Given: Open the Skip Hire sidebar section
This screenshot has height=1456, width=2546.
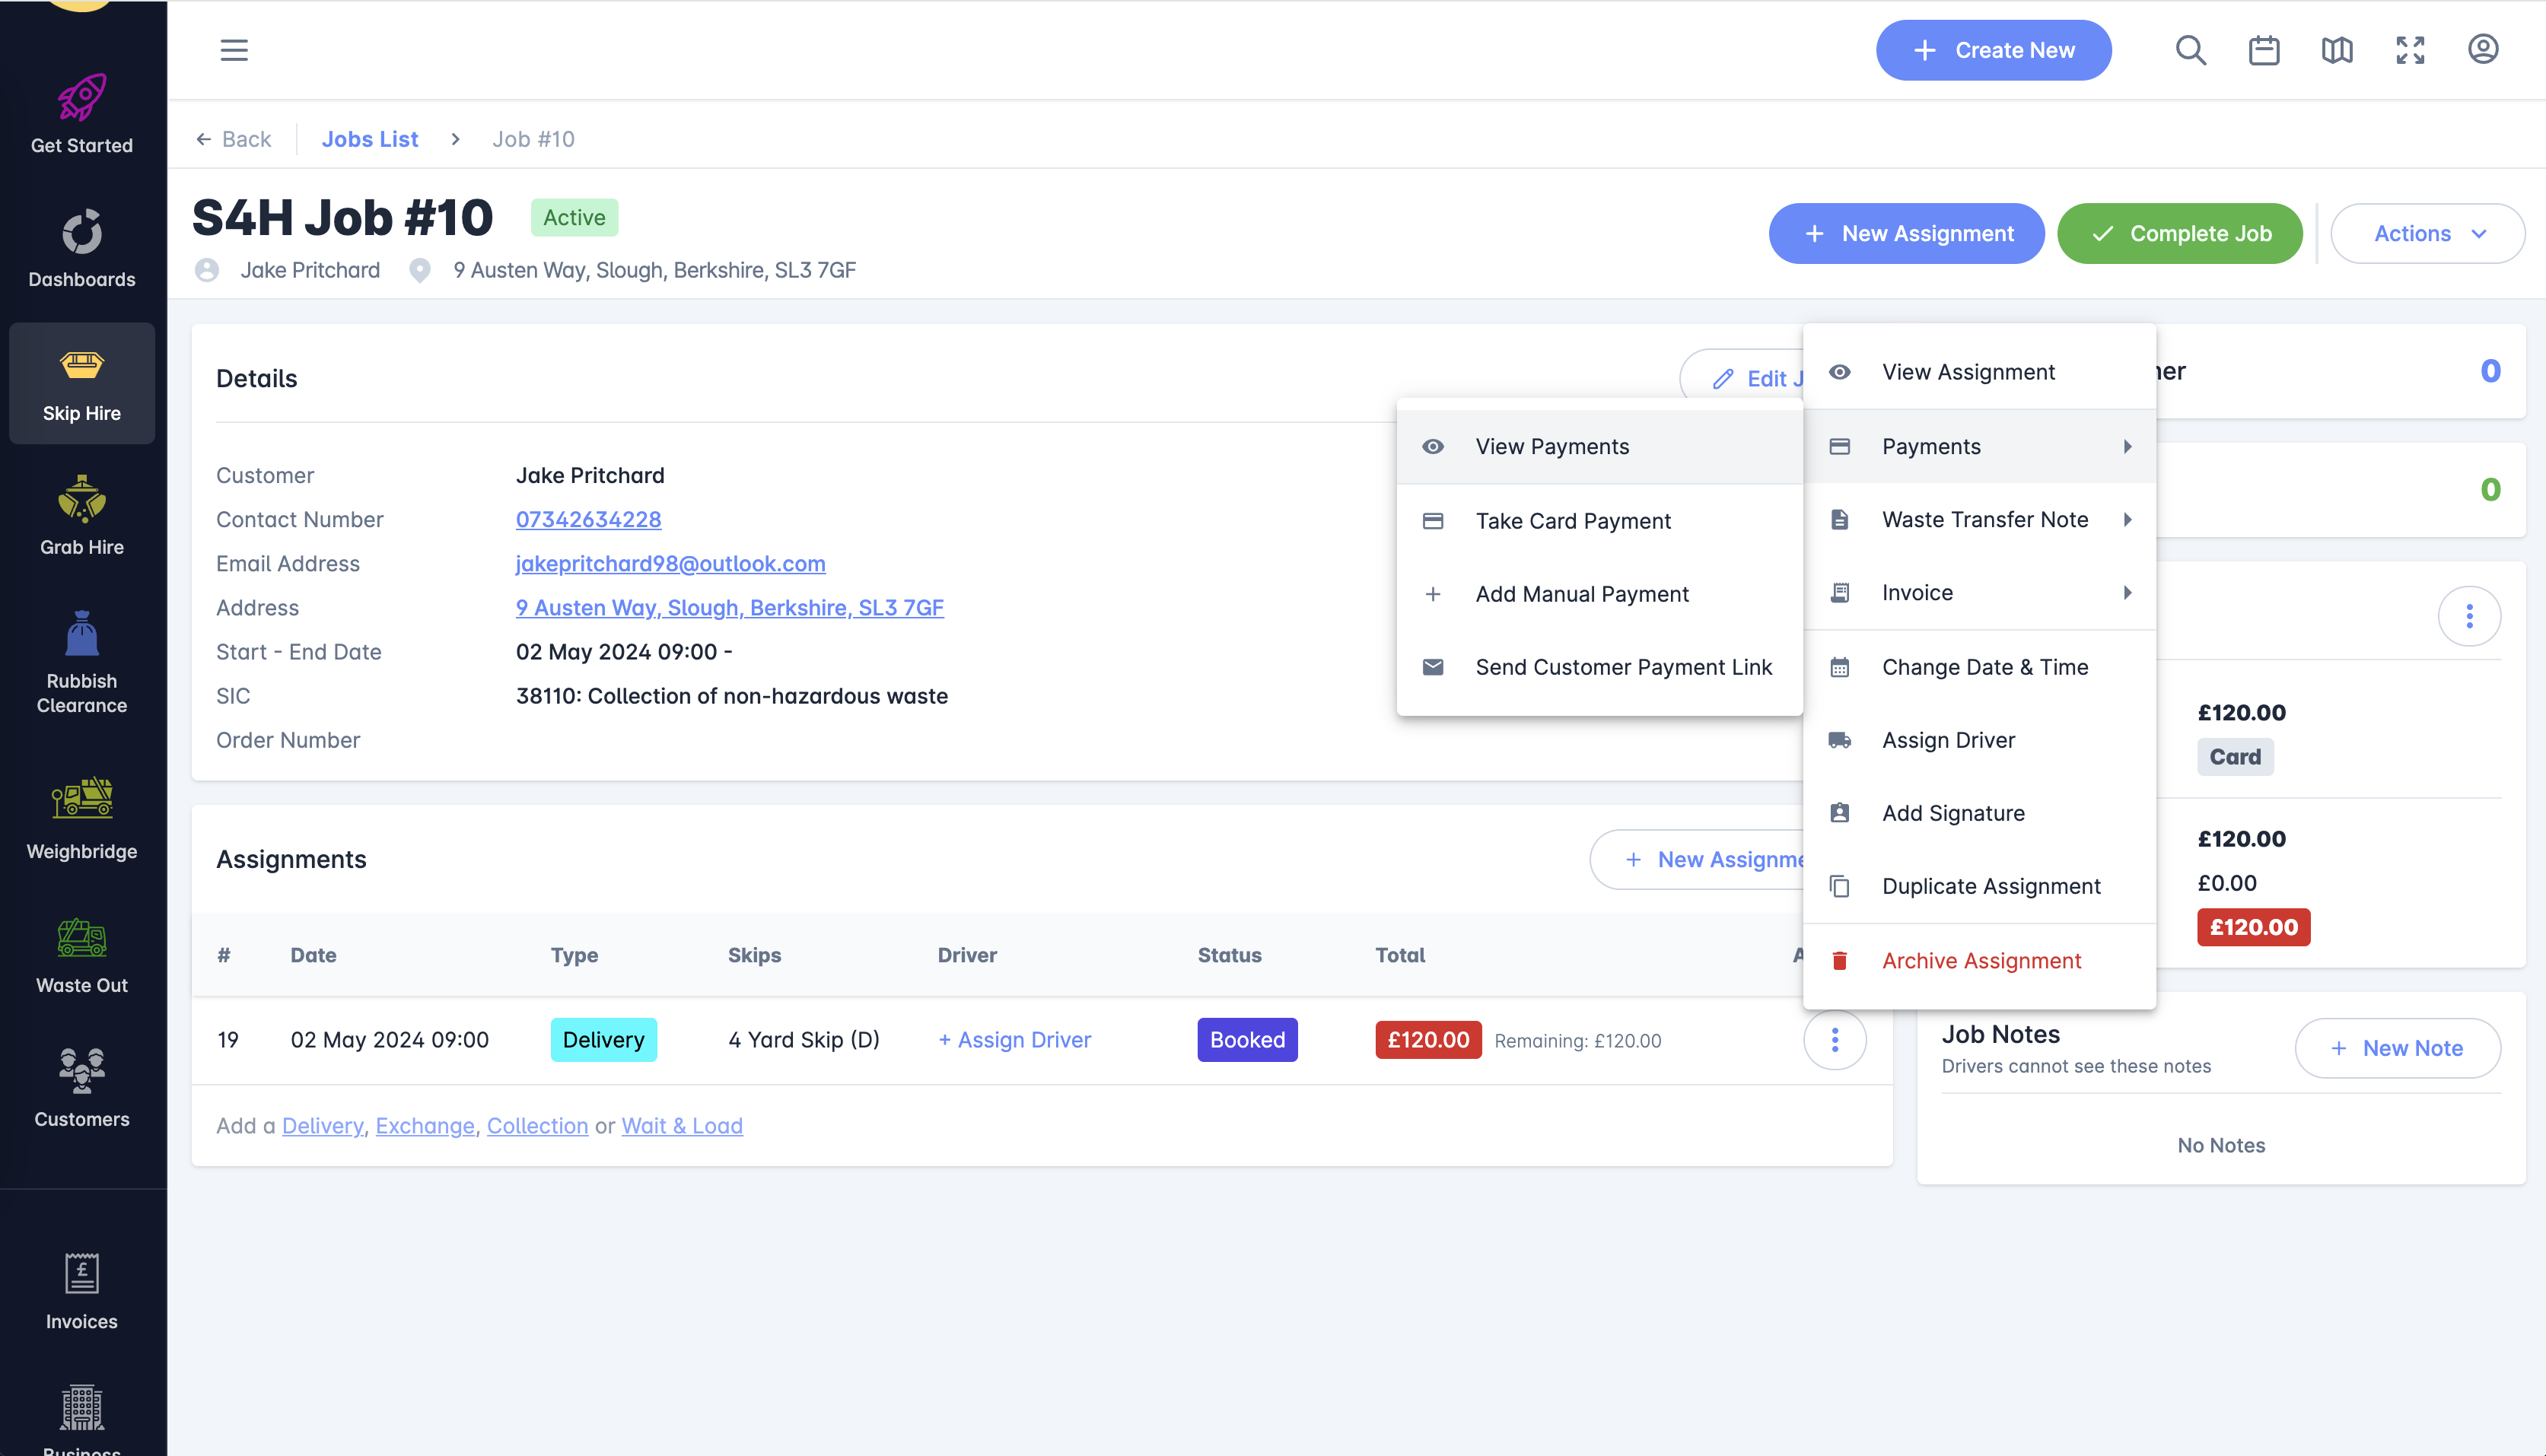Looking at the screenshot, I should tap(81, 384).
